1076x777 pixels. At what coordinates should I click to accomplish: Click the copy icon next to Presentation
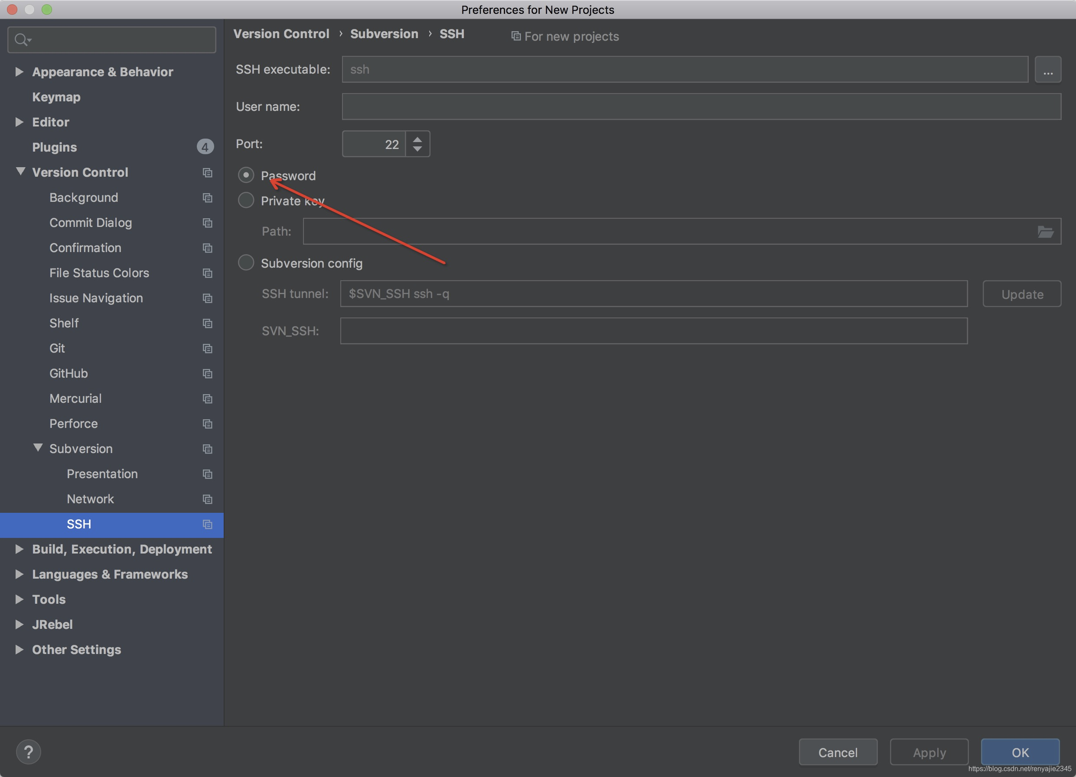207,474
